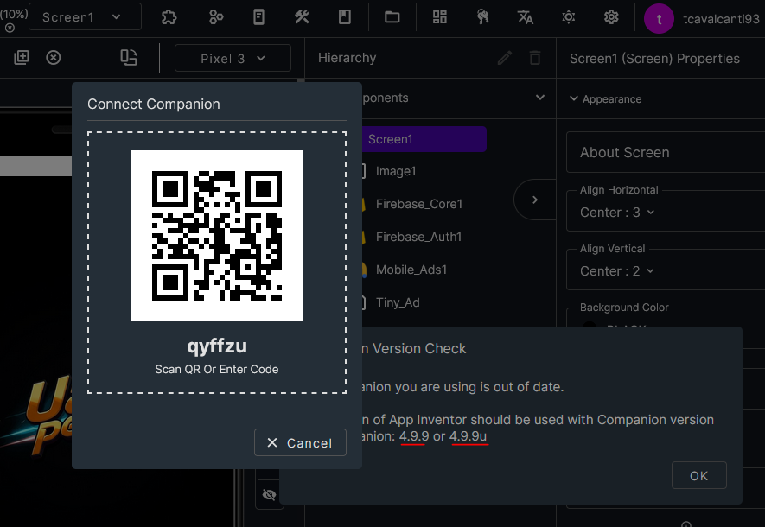Select Firebase_Core1 in the hierarchy
The width and height of the screenshot is (765, 527).
click(419, 204)
